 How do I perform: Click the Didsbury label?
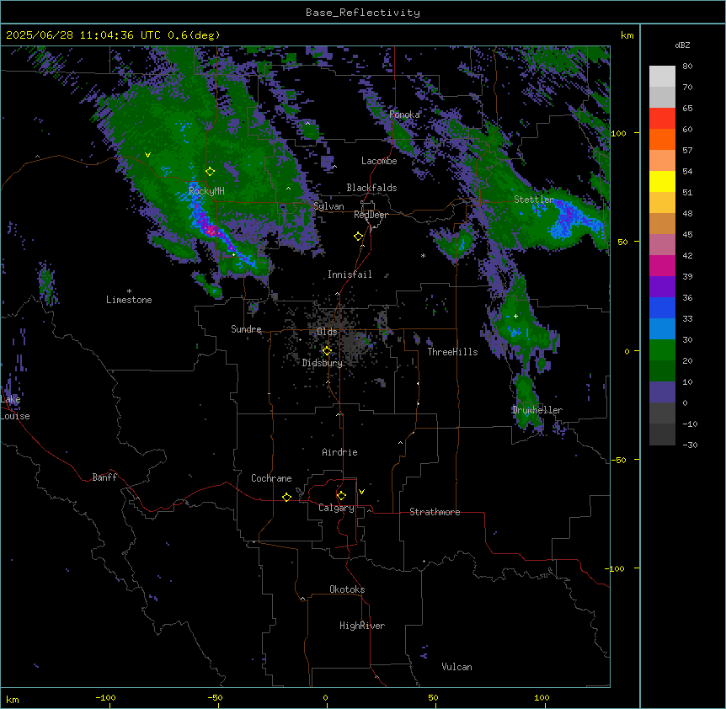coord(323,363)
